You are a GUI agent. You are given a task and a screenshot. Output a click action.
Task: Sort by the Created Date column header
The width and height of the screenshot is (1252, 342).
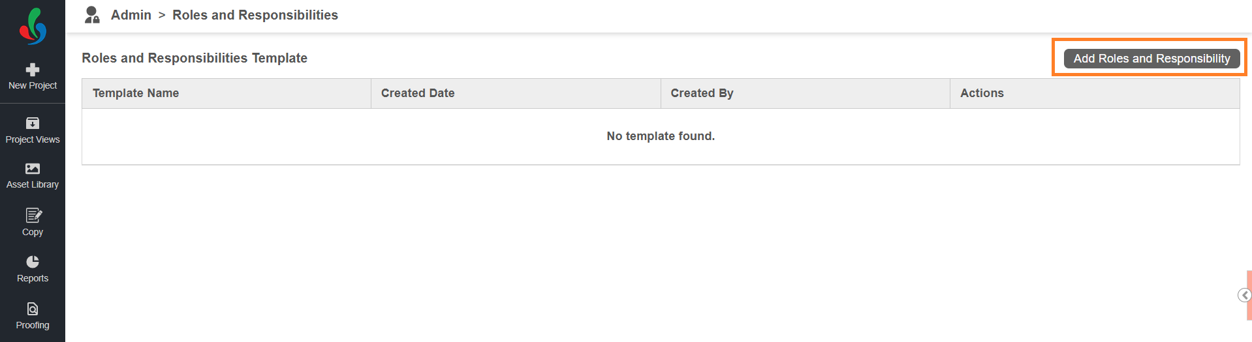click(x=418, y=93)
